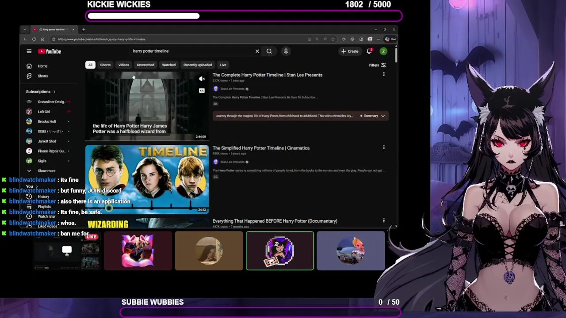Reload the page with the browser refresh icon

[34, 39]
